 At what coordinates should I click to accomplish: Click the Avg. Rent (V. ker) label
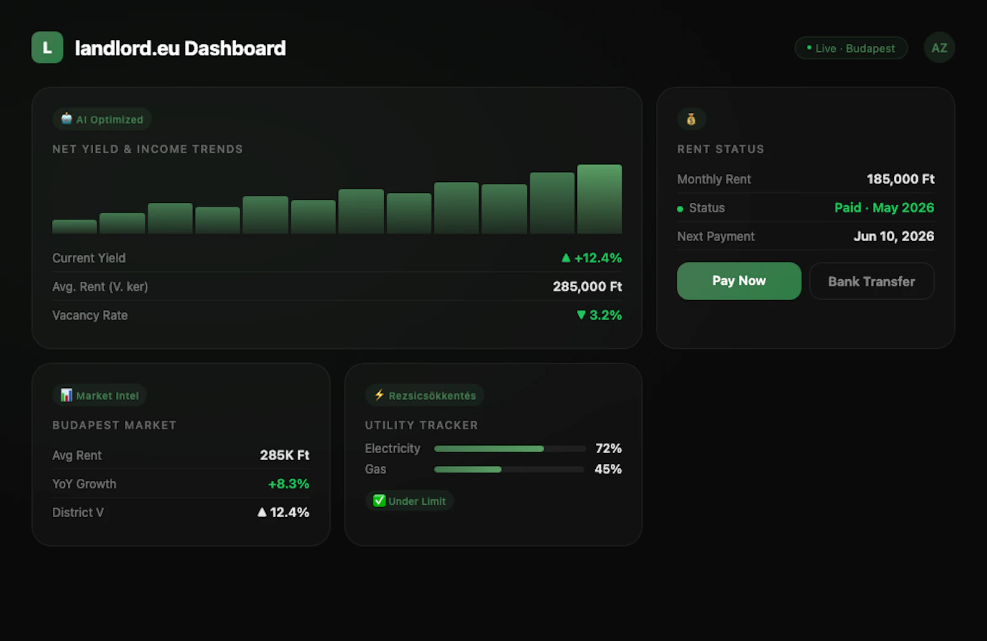point(100,287)
